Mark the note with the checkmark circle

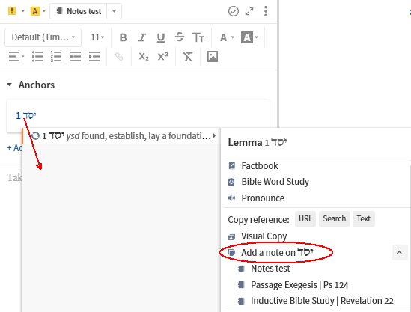click(x=234, y=11)
